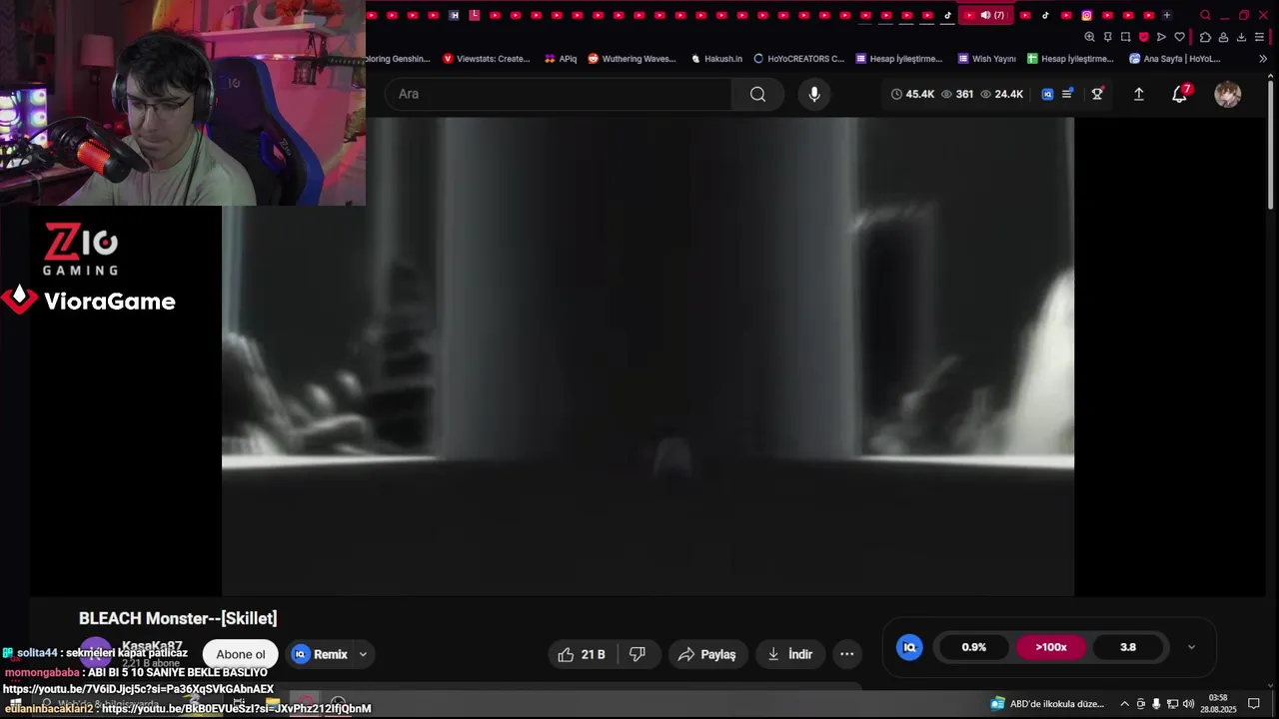Image resolution: width=1279 pixels, height=719 pixels.
Task: Click the 3.8 vidIQ stat
Action: point(1128,647)
